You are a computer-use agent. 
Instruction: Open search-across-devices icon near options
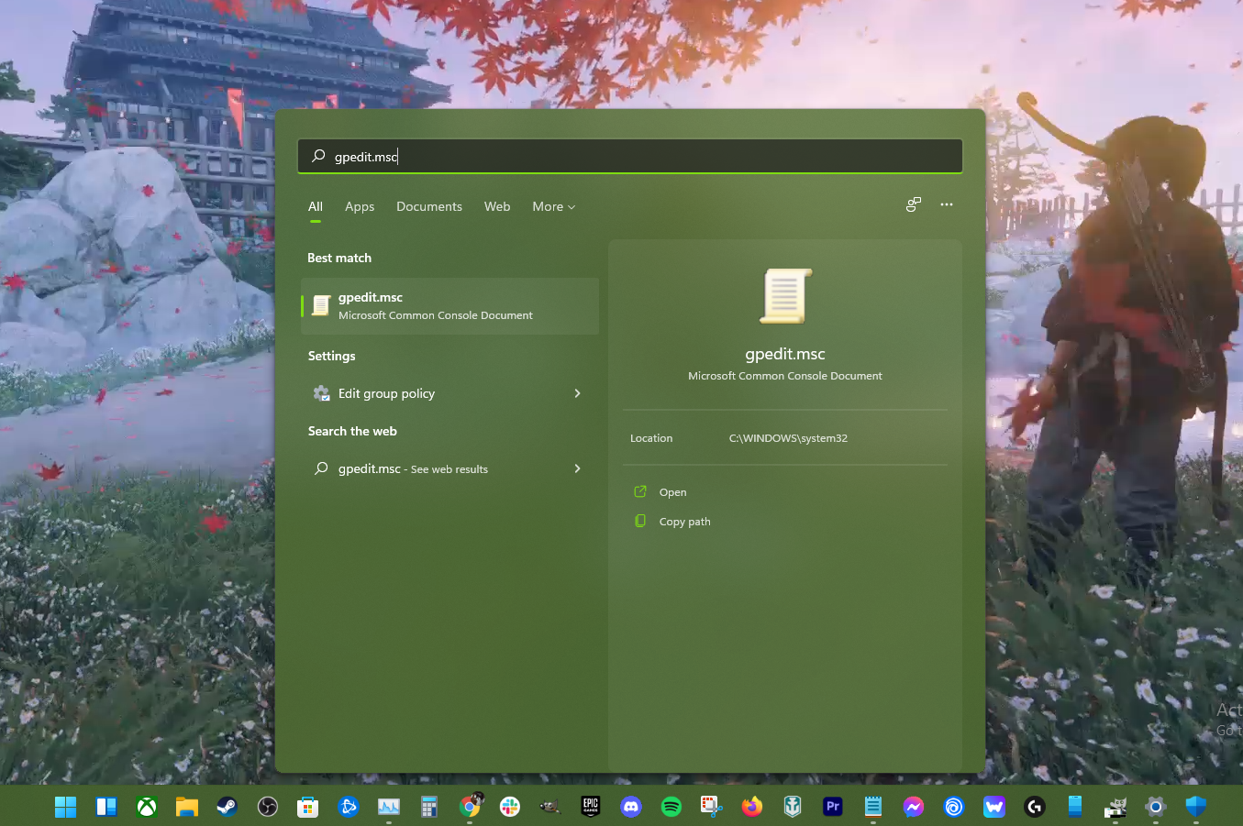point(914,204)
